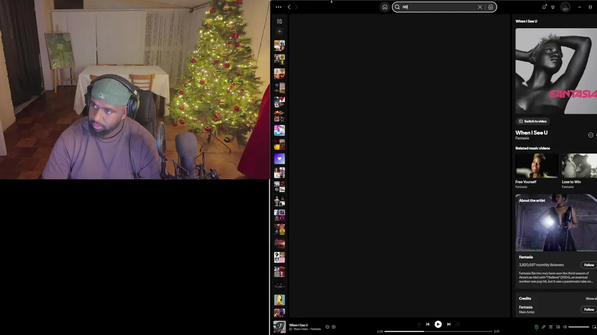Screen dimensions: 597x335
Task: Open the play queue
Action: coord(551,327)
